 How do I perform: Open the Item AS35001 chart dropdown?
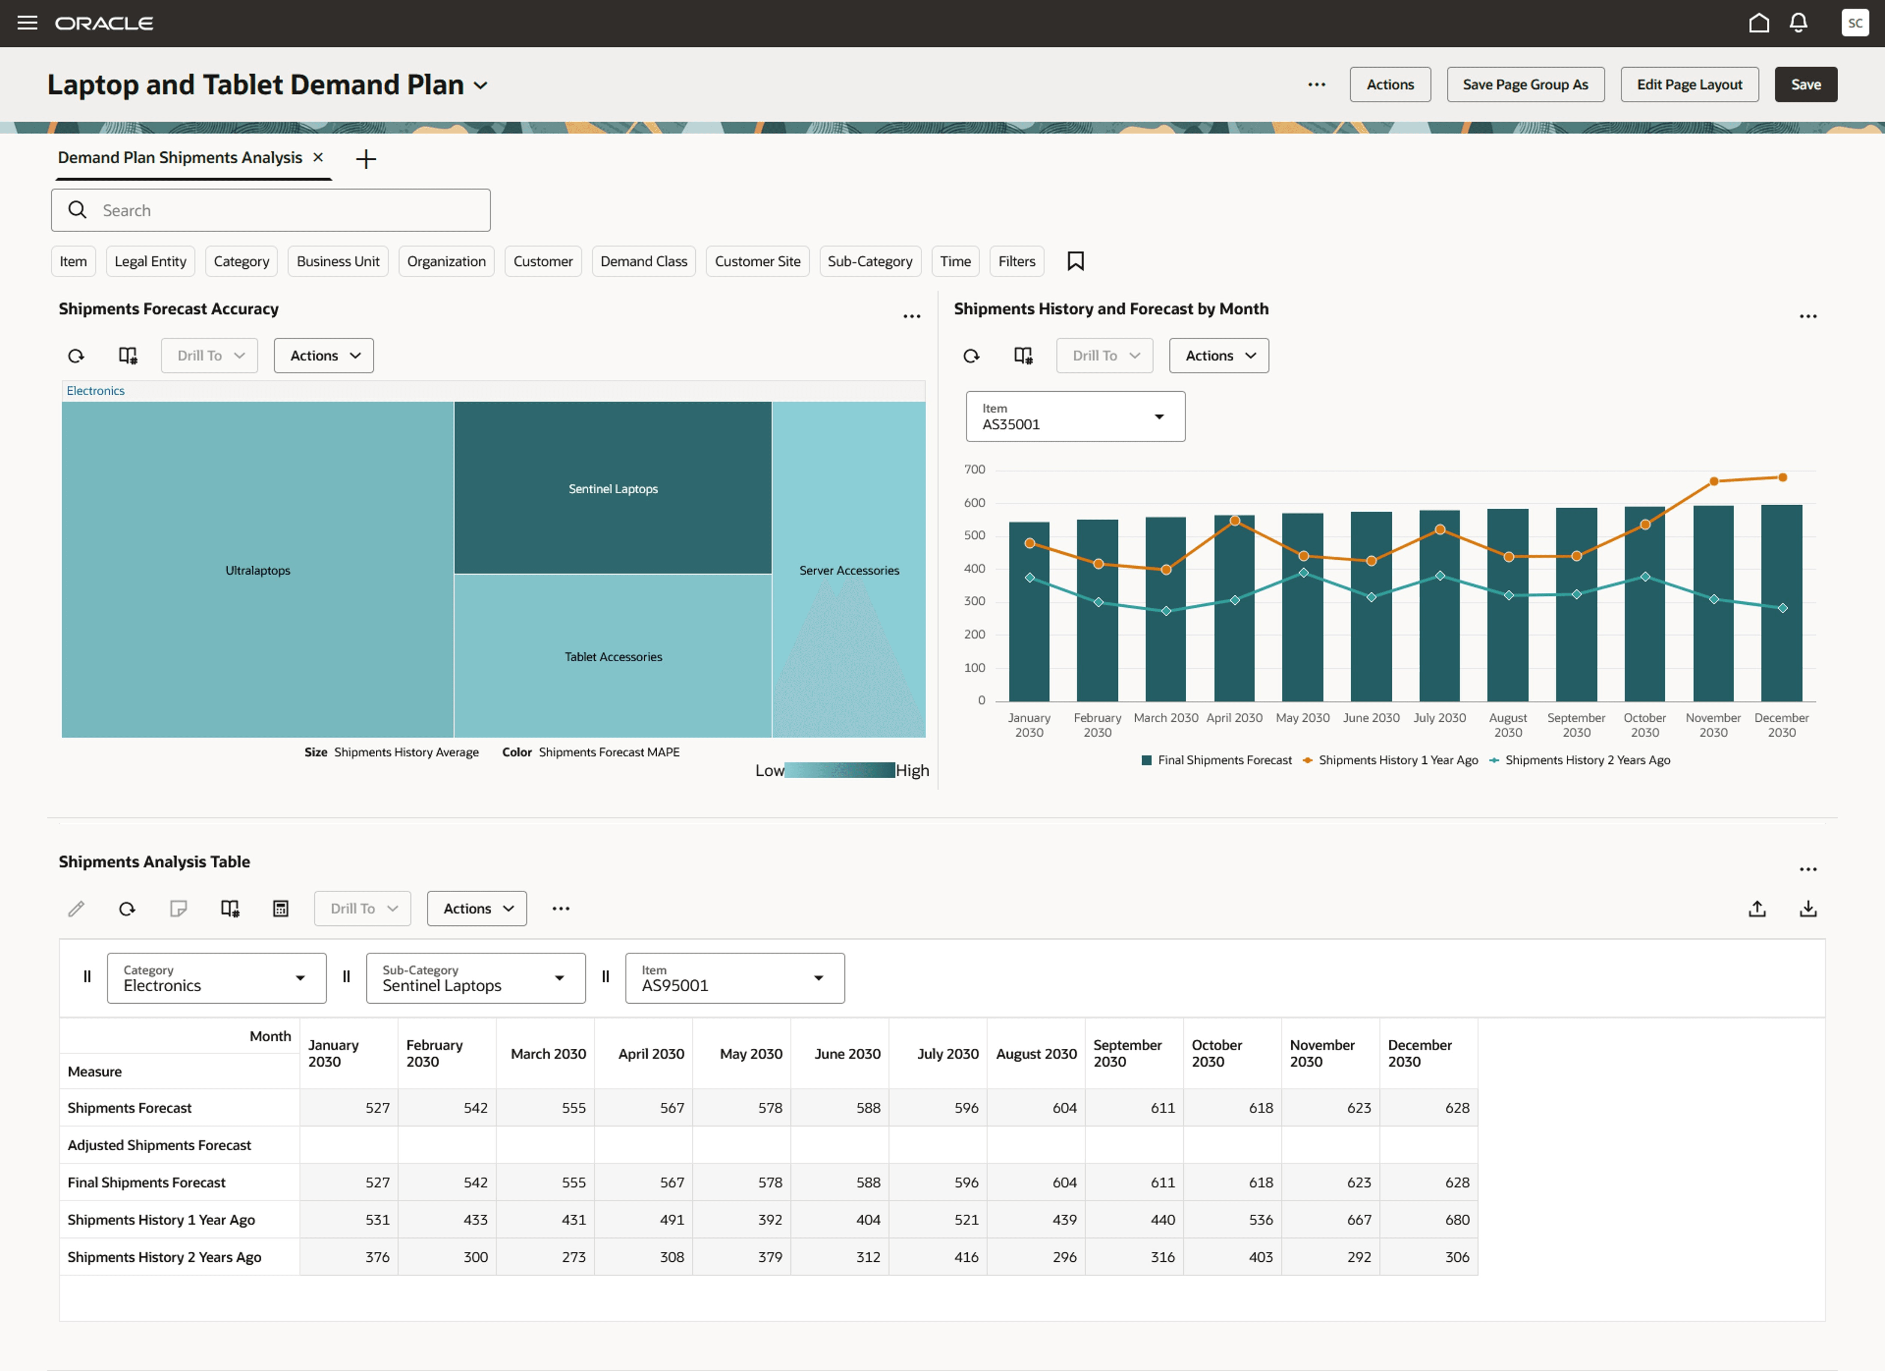(1074, 417)
